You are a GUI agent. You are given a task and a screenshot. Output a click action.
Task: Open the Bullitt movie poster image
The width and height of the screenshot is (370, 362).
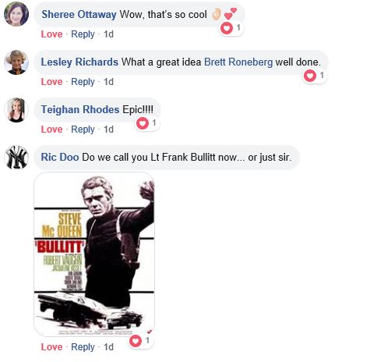click(94, 254)
